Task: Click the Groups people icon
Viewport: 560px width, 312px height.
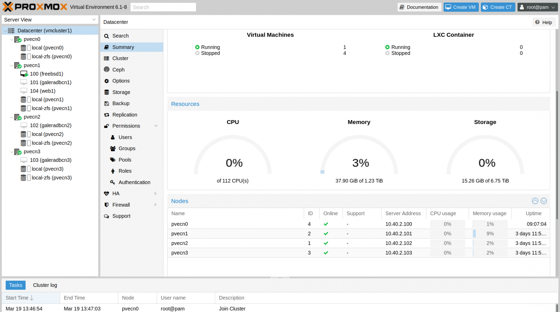Action: pos(113,149)
